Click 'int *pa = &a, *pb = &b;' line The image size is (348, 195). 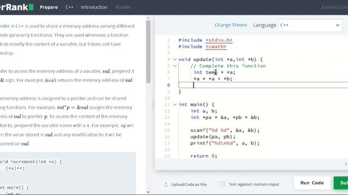tap(225, 117)
